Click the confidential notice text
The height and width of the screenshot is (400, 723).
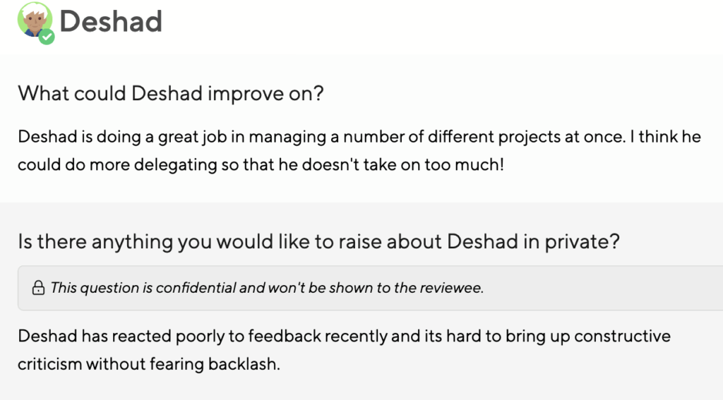[267, 288]
